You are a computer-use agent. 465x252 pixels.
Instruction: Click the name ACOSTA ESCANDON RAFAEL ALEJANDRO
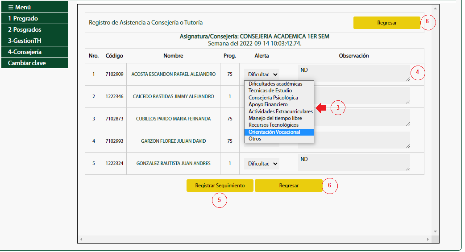tap(174, 74)
